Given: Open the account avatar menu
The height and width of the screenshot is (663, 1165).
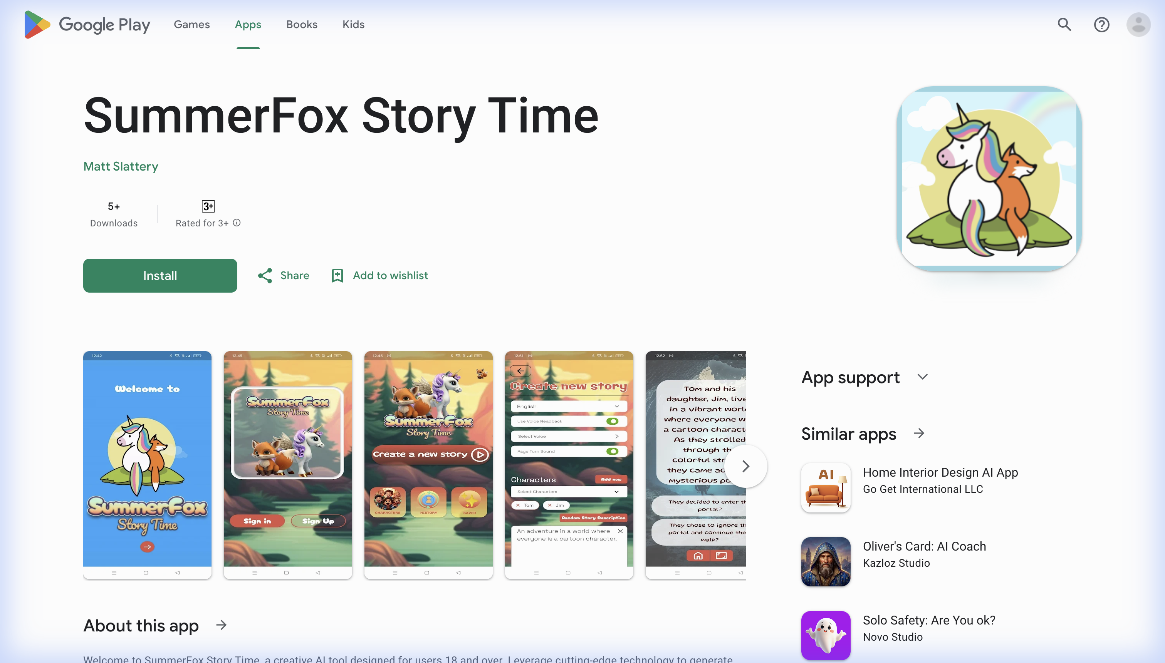Looking at the screenshot, I should click(x=1138, y=25).
